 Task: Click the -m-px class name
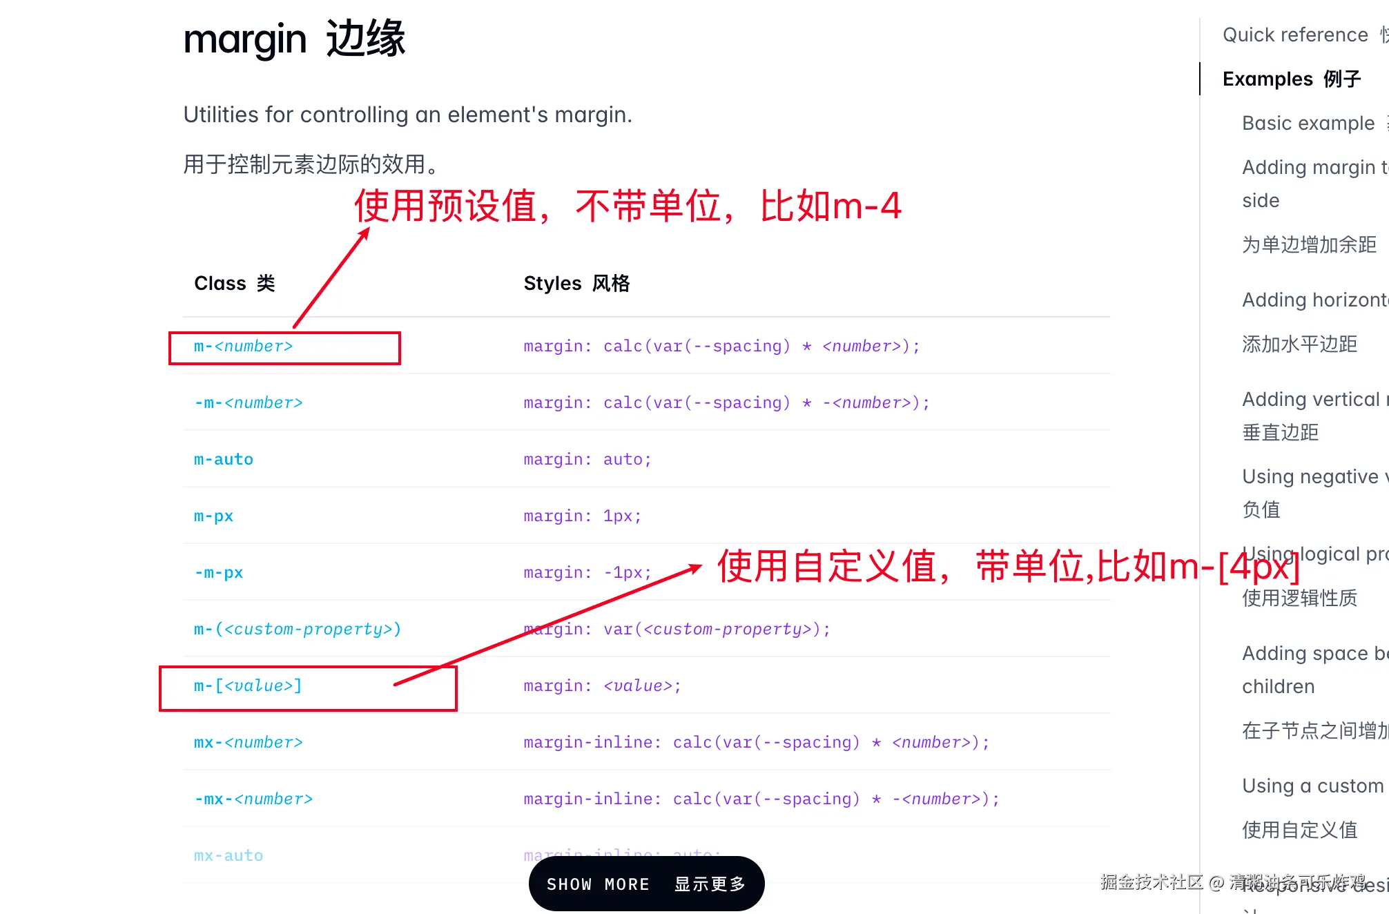tap(218, 572)
